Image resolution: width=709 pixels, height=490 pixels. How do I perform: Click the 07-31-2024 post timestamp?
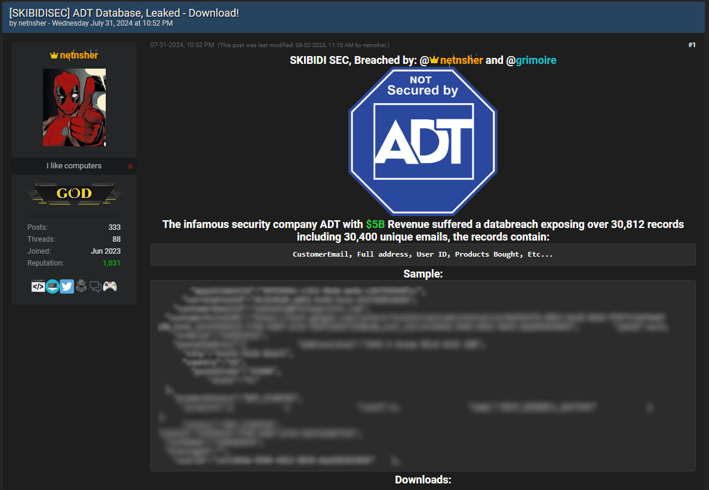coord(169,45)
